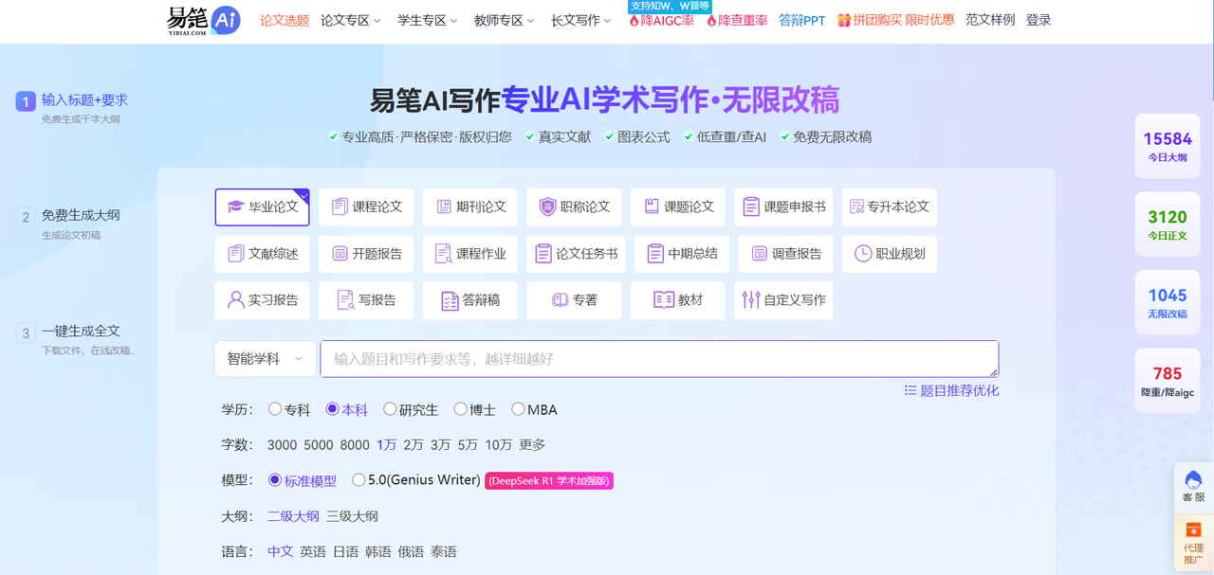Click the 题目推荐优化 list icon
1214x575 pixels.
pyautogui.click(x=910, y=390)
